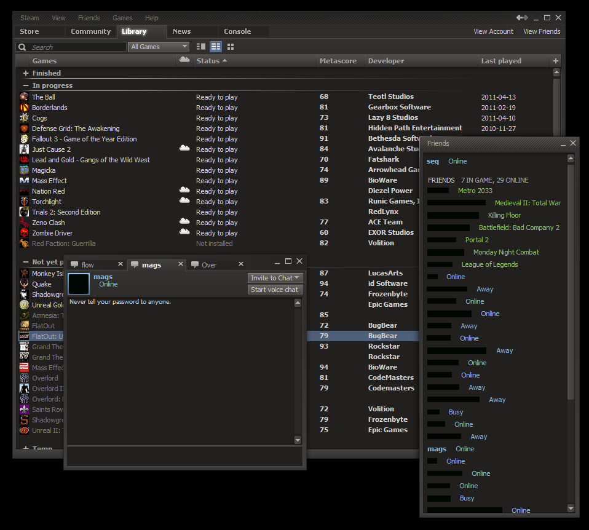Select mags in Friends list
The image size is (589, 530).
coord(437,449)
